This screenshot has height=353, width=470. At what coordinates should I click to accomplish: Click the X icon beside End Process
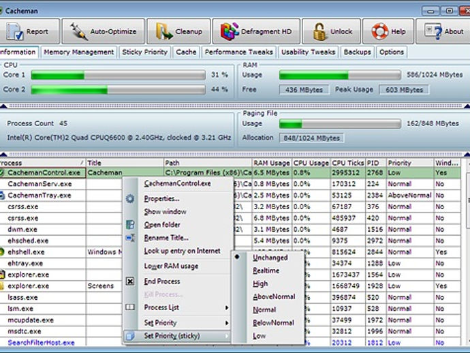130,281
